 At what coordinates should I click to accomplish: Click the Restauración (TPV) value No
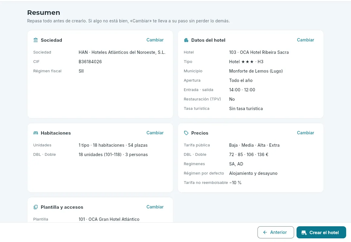232,99
